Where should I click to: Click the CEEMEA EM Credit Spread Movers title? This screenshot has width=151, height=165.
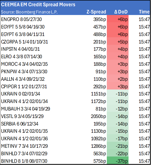[x=38, y=4]
